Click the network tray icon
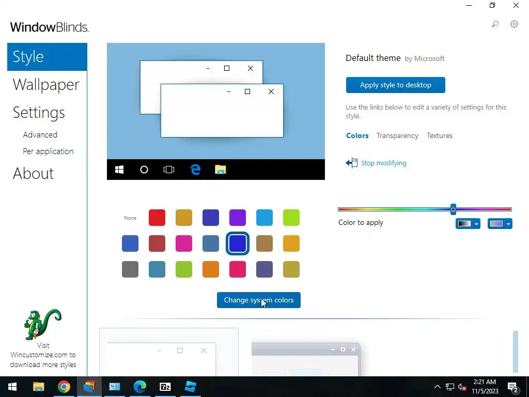The image size is (529, 397). [x=450, y=387]
